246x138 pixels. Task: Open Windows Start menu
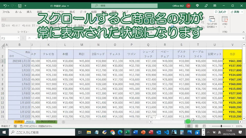(4, 132)
